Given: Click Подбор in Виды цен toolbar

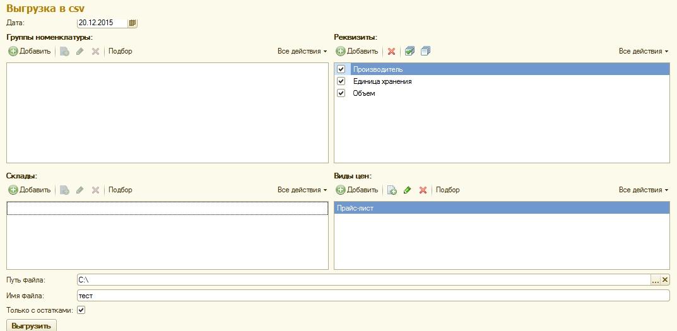Looking at the screenshot, I should coord(448,190).
